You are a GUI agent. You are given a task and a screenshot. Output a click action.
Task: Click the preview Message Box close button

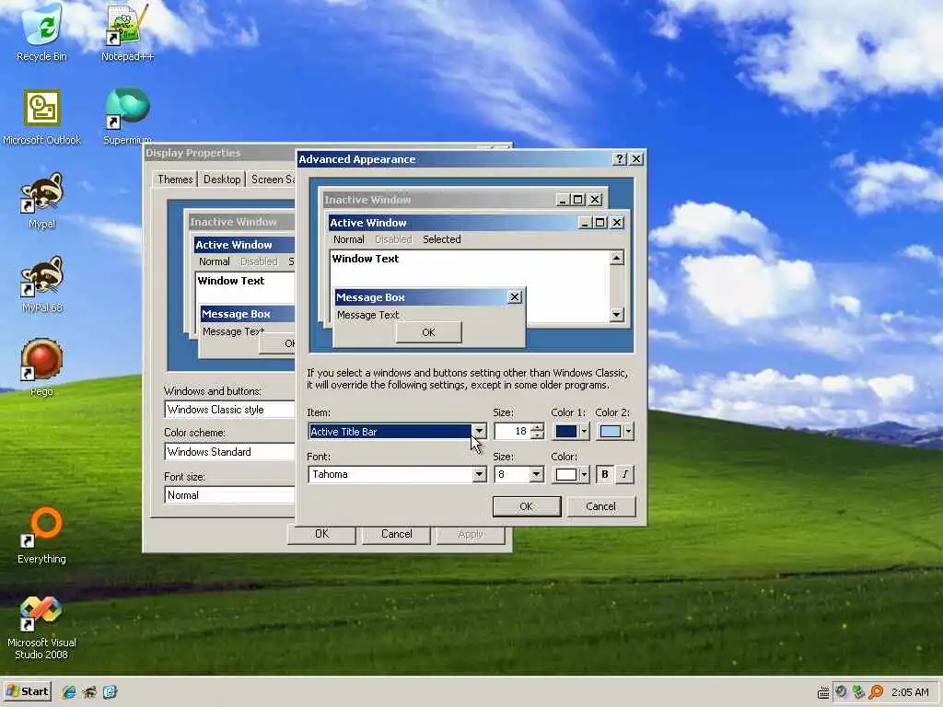tap(514, 297)
